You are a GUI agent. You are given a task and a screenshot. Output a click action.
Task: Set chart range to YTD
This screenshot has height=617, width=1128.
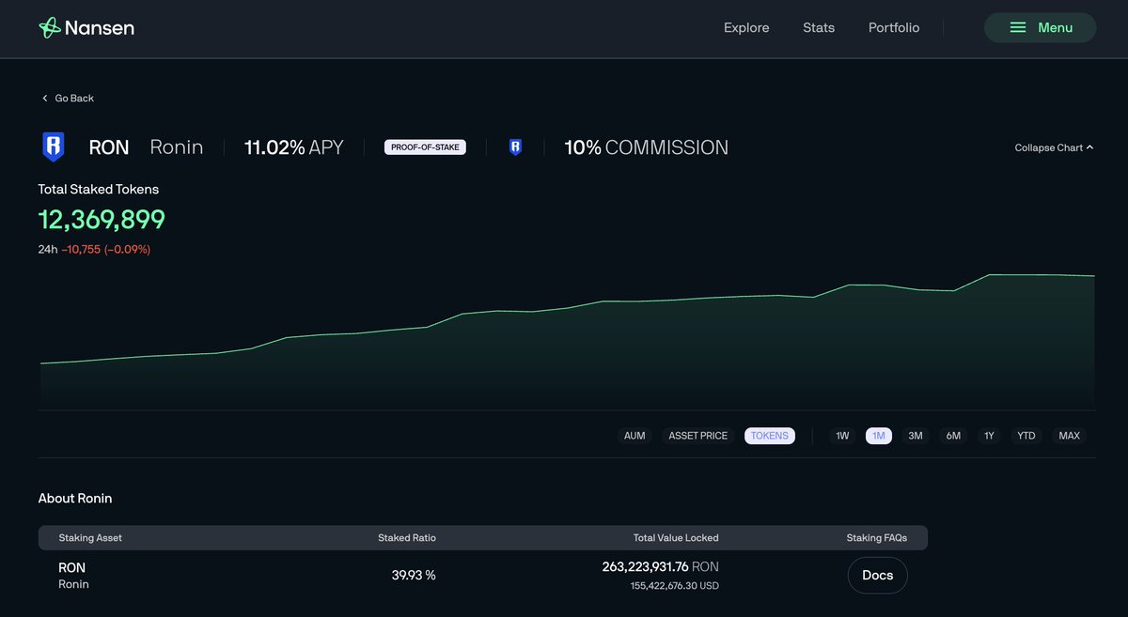point(1026,436)
